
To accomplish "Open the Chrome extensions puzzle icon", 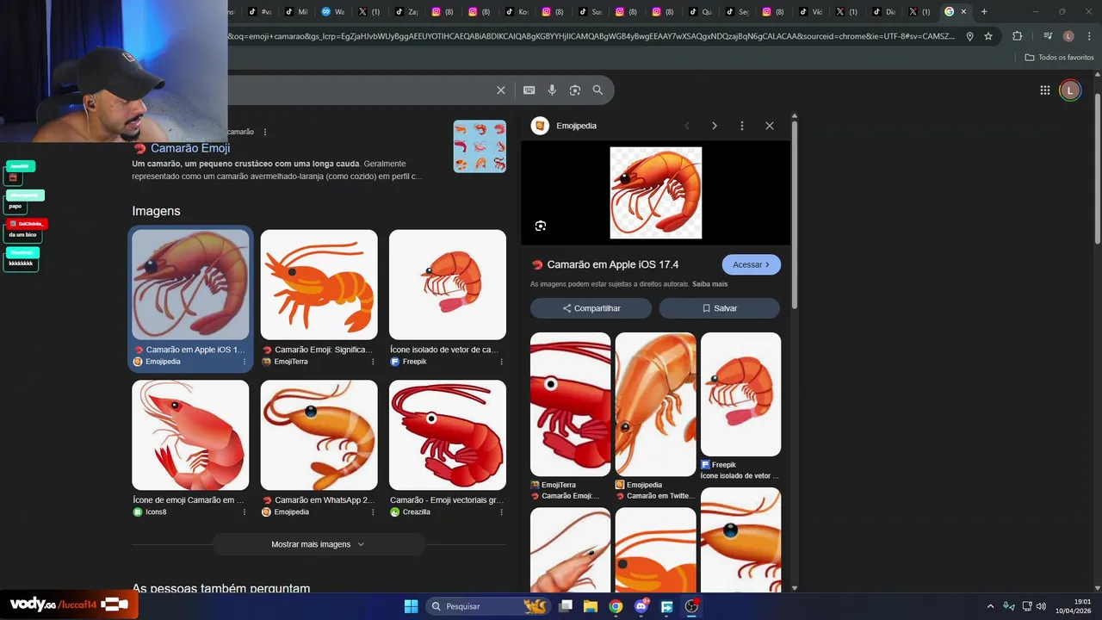I will click(x=1018, y=36).
